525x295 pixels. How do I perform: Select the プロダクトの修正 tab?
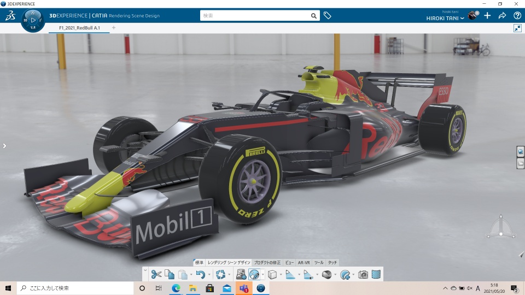(267, 263)
